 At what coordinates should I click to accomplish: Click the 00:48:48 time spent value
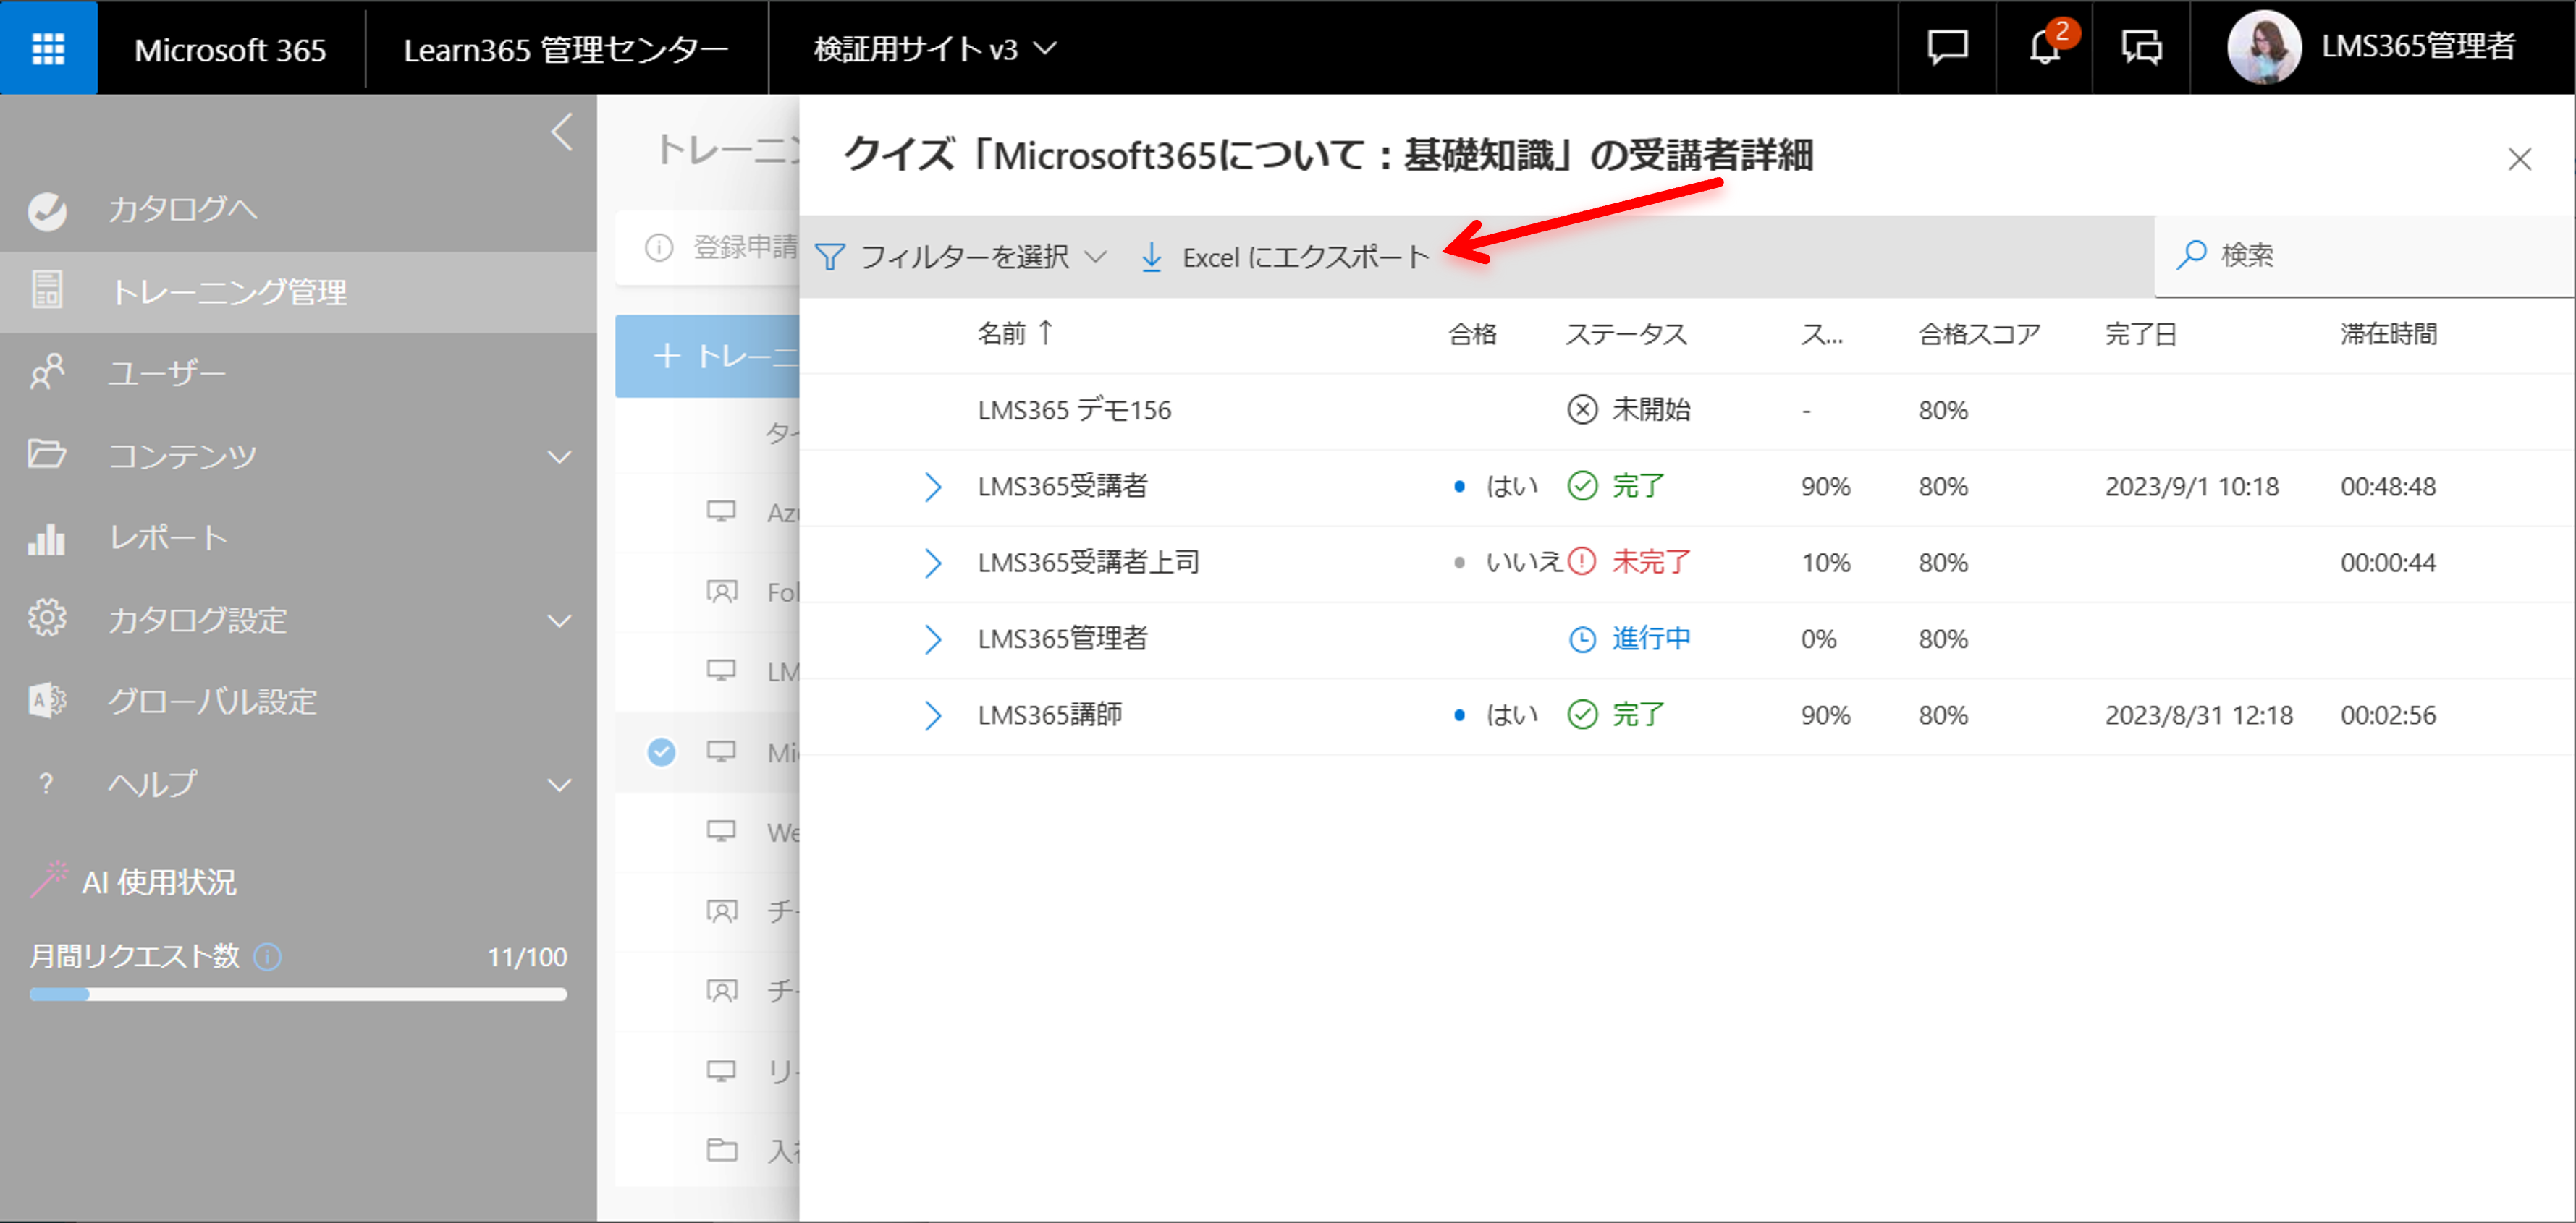[x=2388, y=487]
